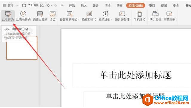Switch to the 开始 tab

72,5
